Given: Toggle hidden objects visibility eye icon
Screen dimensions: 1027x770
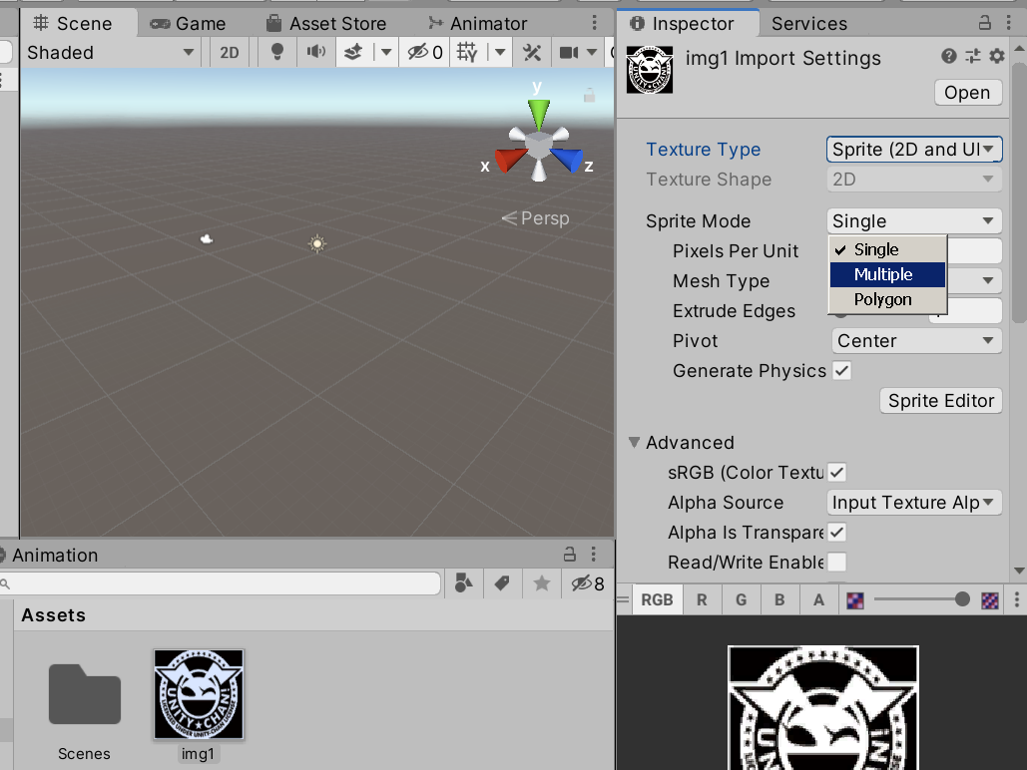Looking at the screenshot, I should [424, 52].
